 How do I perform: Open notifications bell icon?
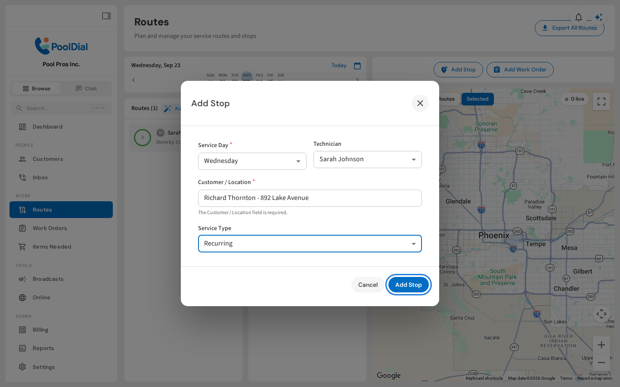[579, 17]
